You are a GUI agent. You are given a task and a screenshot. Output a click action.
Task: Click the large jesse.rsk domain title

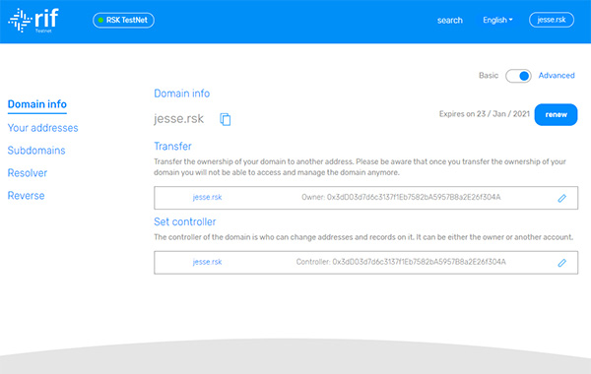(x=178, y=119)
